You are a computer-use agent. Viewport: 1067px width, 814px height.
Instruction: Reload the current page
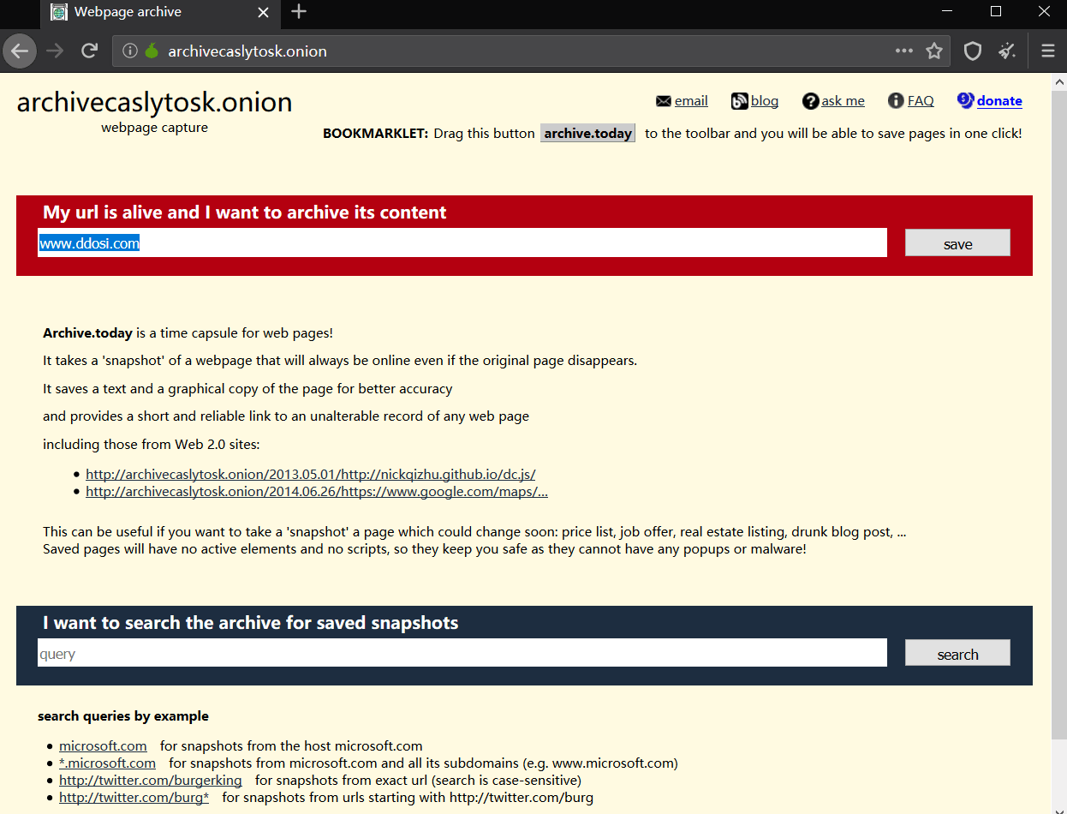[89, 51]
